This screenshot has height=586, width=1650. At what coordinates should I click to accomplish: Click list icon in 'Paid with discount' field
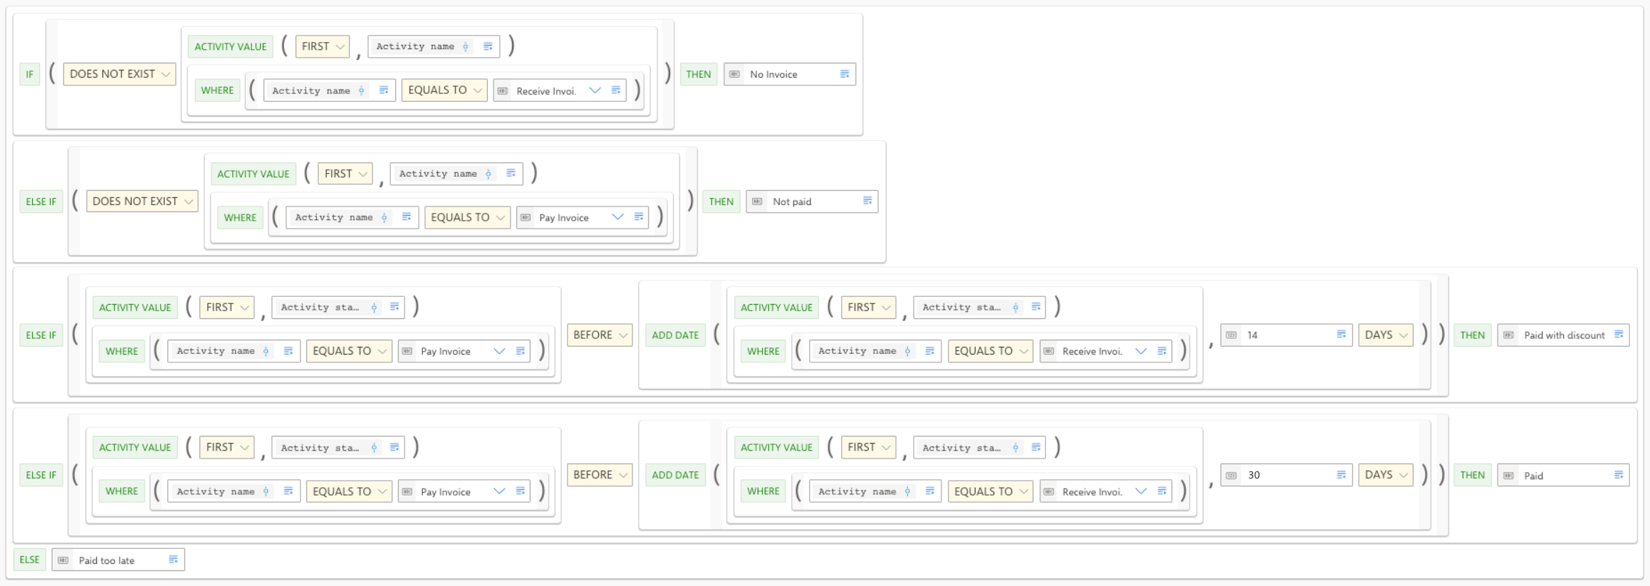[1619, 335]
